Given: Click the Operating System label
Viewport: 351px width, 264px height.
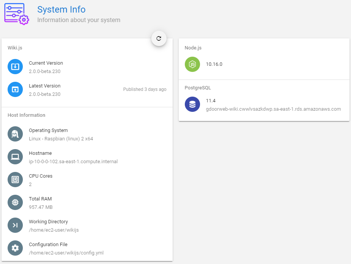Looking at the screenshot, I should (48, 130).
